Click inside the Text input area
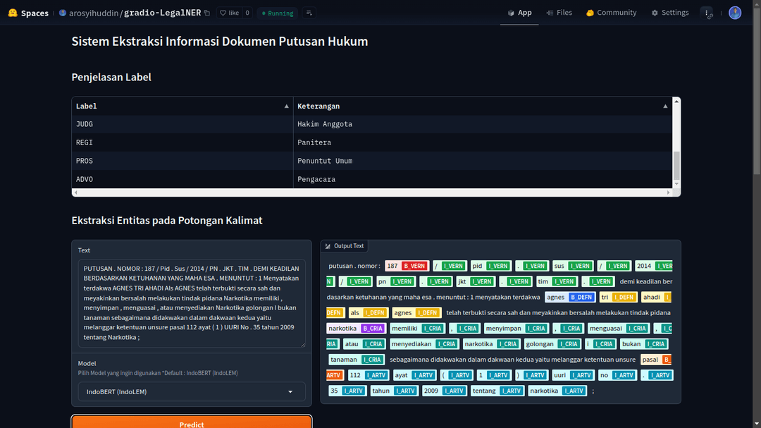 (192, 303)
